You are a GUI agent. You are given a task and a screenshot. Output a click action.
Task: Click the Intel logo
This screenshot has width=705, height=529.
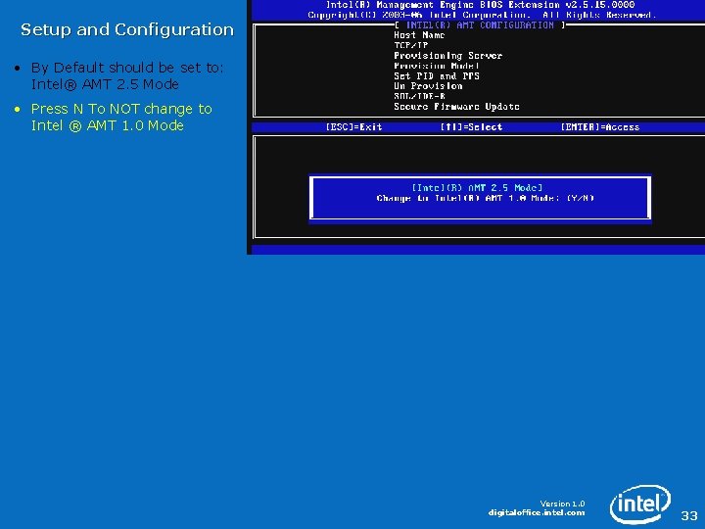pyautogui.click(x=640, y=504)
